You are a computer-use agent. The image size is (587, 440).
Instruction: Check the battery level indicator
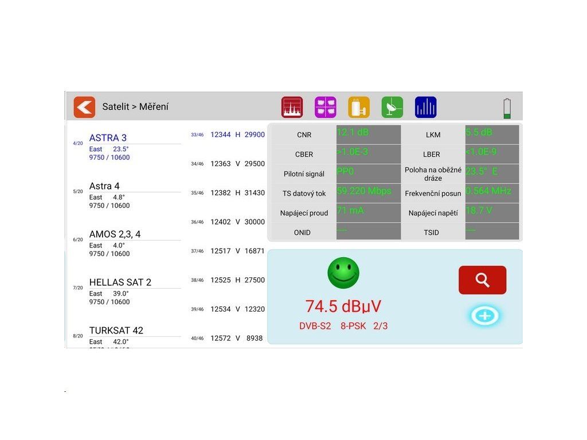click(x=507, y=108)
